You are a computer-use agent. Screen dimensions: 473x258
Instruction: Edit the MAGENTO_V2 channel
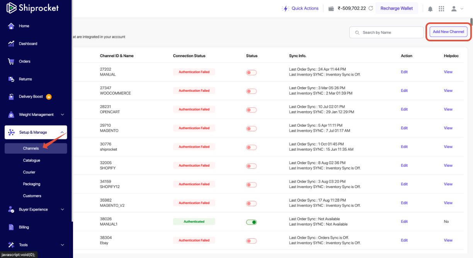pos(404,203)
